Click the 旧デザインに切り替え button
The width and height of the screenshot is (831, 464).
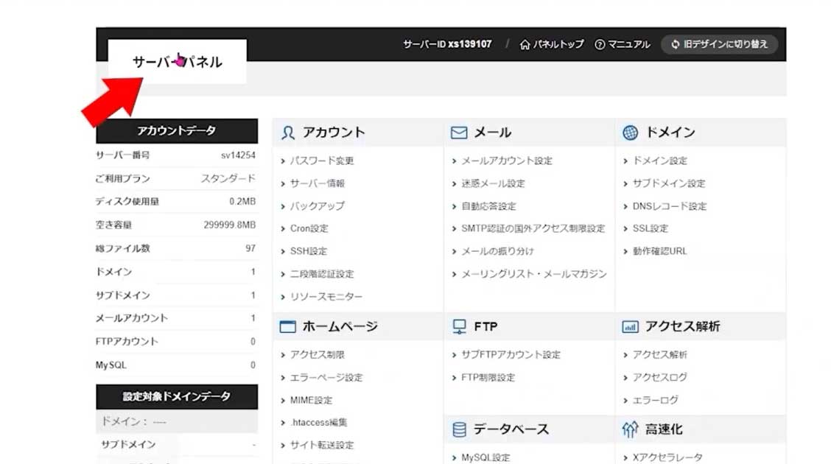pyautogui.click(x=719, y=44)
